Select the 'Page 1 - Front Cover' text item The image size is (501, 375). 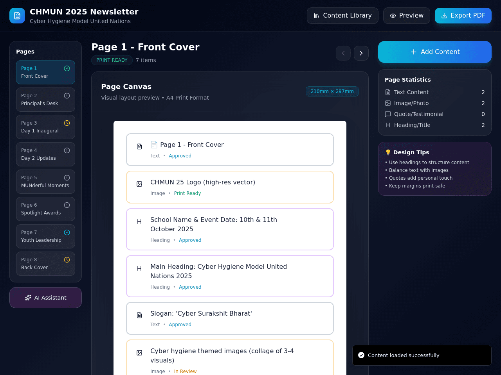coord(230,150)
